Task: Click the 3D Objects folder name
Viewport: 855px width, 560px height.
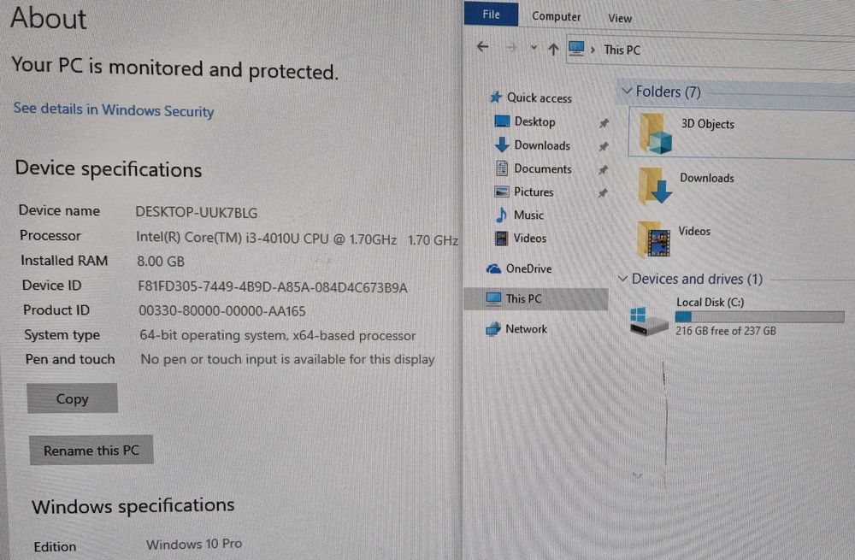Action: click(x=707, y=124)
